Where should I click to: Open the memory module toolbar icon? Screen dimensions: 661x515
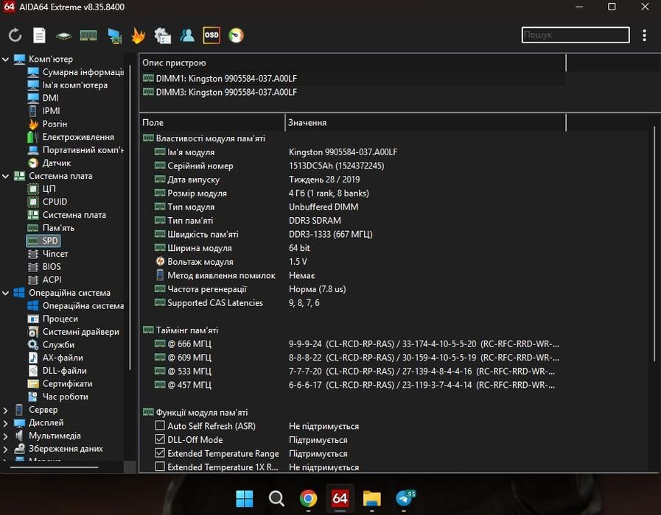point(88,36)
